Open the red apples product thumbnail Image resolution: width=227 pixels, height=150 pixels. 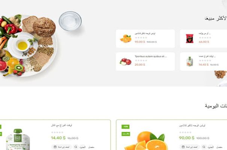point(126,61)
